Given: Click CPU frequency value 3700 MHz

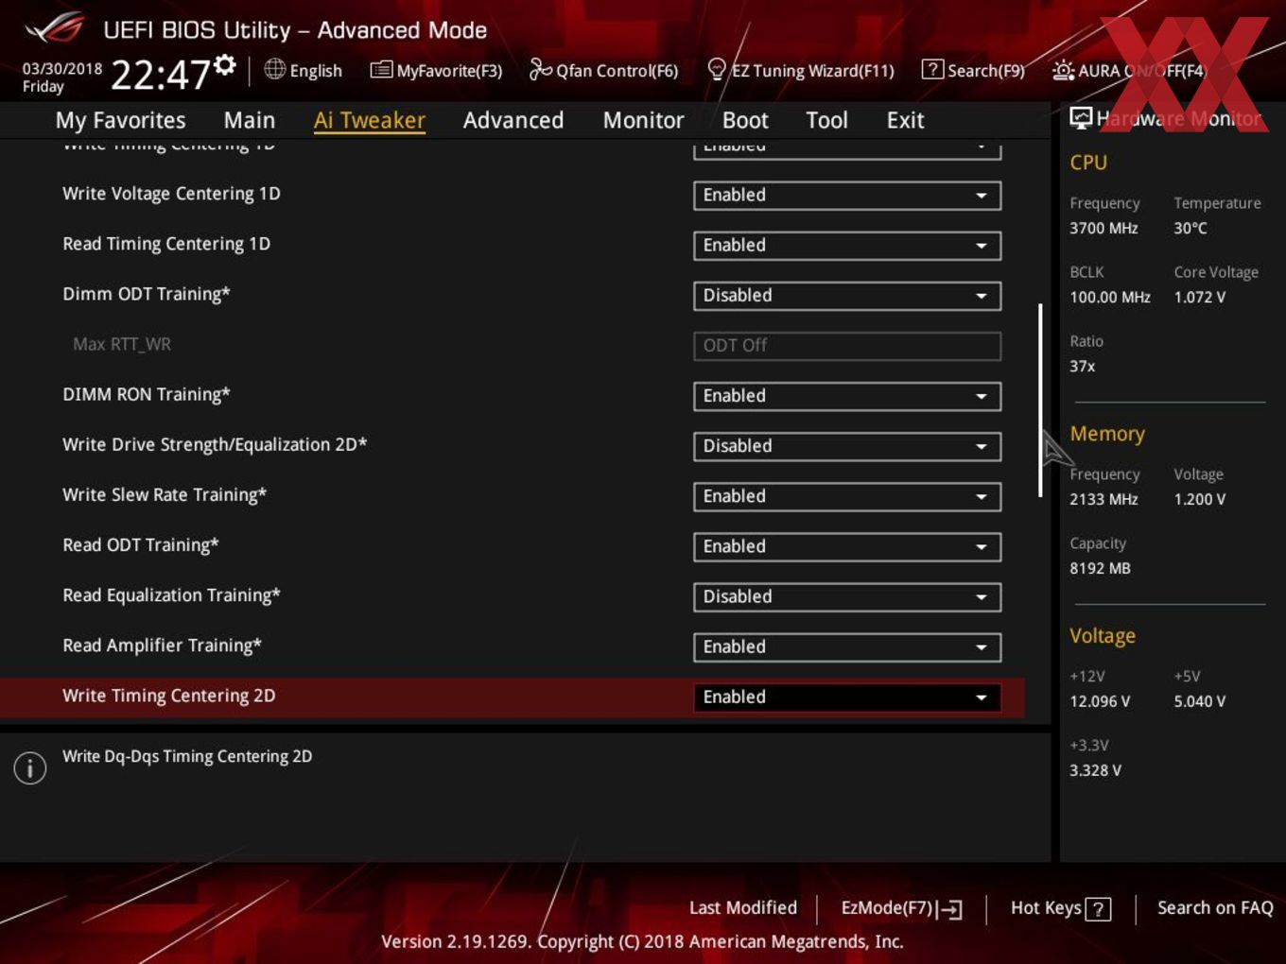Looking at the screenshot, I should (x=1104, y=228).
